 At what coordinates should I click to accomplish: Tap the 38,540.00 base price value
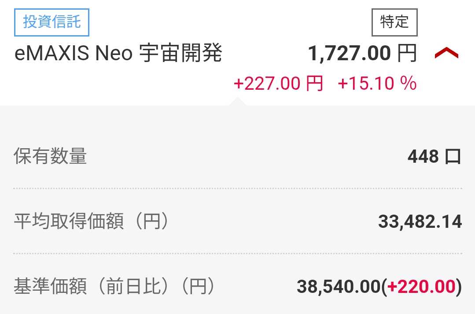coord(338,287)
